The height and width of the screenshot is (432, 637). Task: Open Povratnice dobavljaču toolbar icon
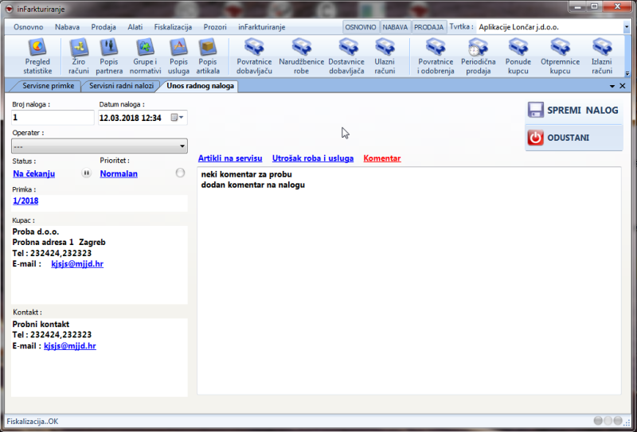tap(254, 56)
